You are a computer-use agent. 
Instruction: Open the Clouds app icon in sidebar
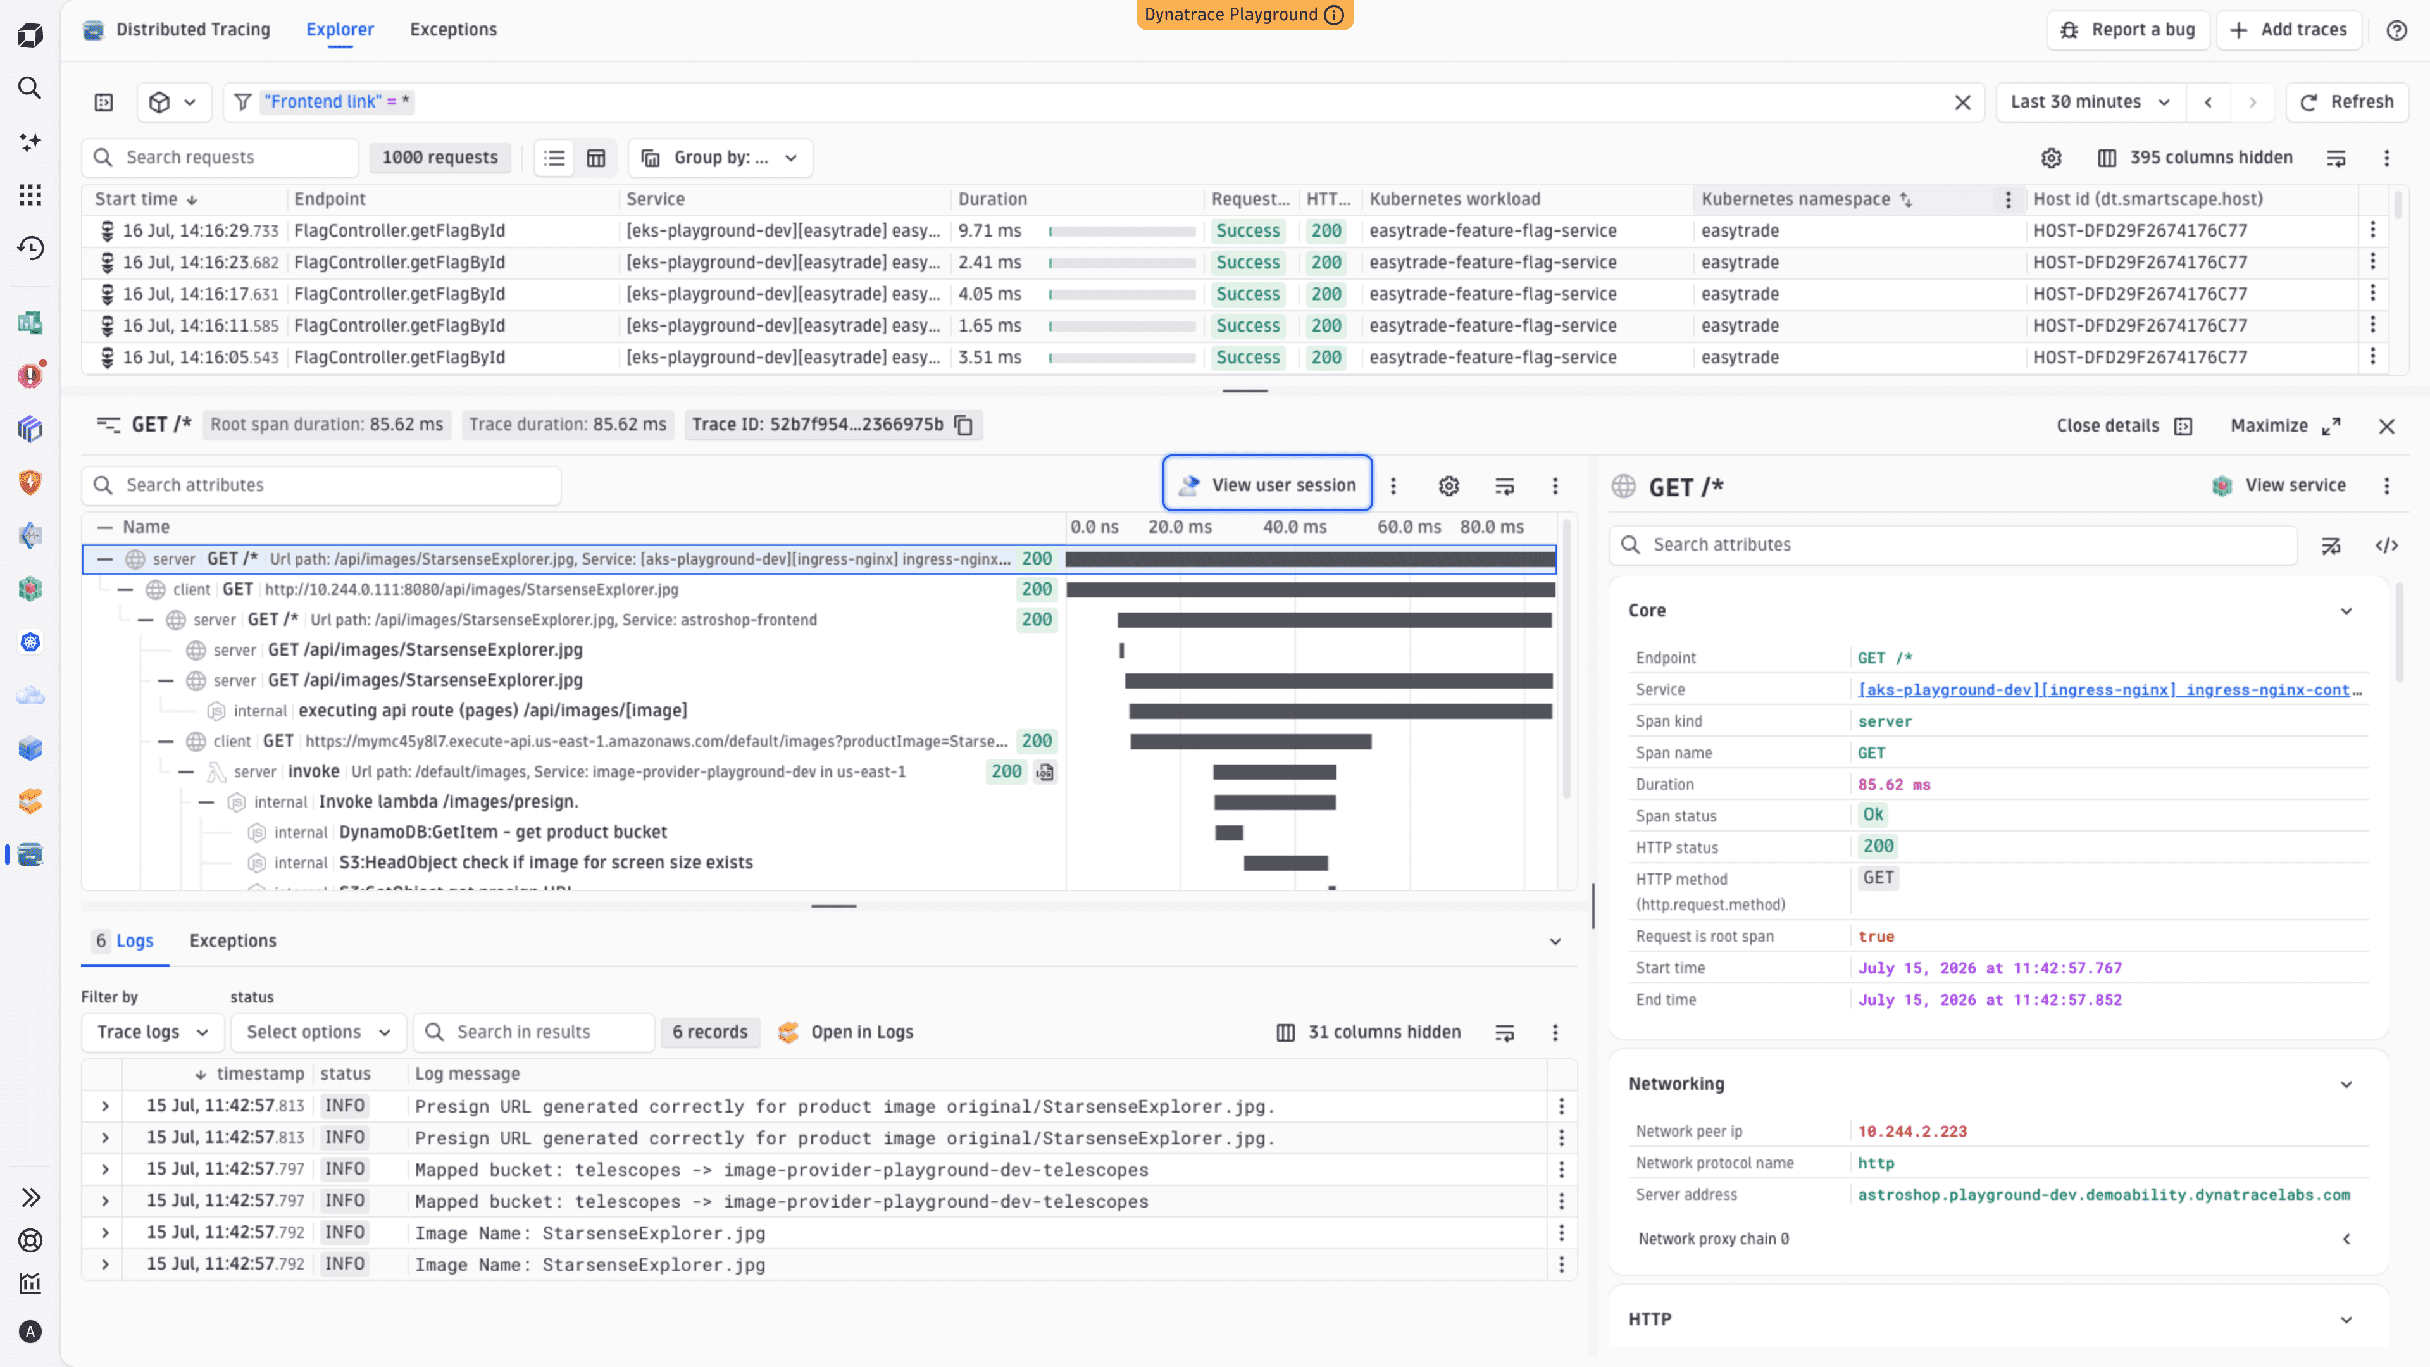click(x=30, y=696)
